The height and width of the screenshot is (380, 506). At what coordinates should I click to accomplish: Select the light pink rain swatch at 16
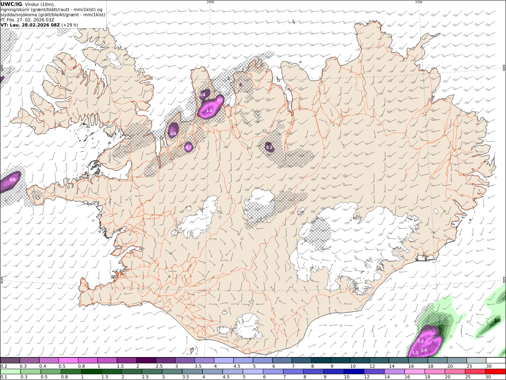414,371
